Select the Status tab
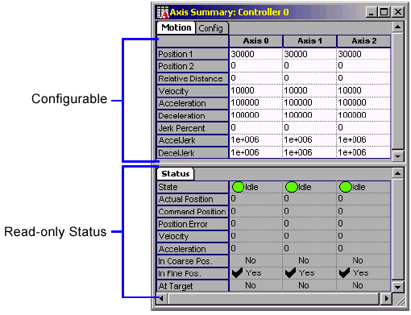 (x=176, y=174)
